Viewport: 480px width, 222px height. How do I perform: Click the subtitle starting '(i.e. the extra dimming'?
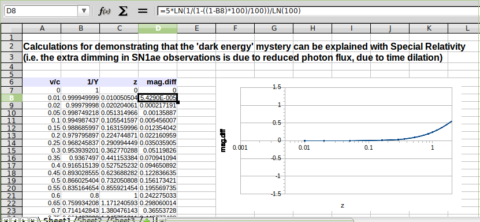tap(233, 58)
